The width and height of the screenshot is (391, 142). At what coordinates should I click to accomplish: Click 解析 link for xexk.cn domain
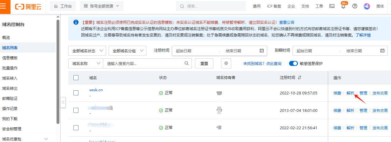pos(350,93)
